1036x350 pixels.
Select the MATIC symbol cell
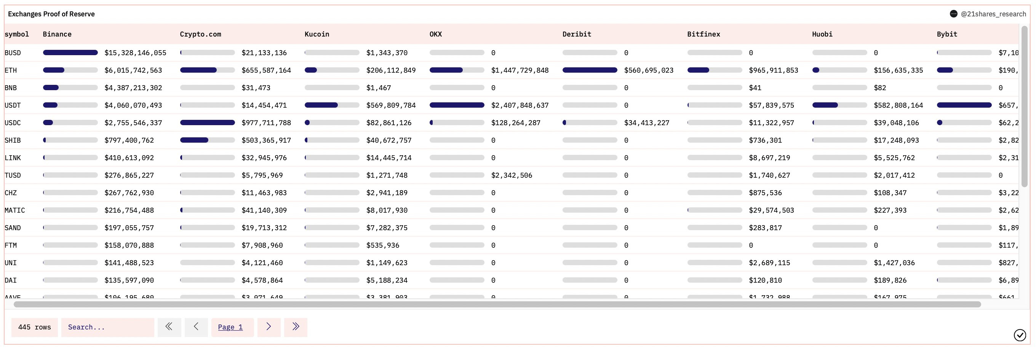pos(15,210)
